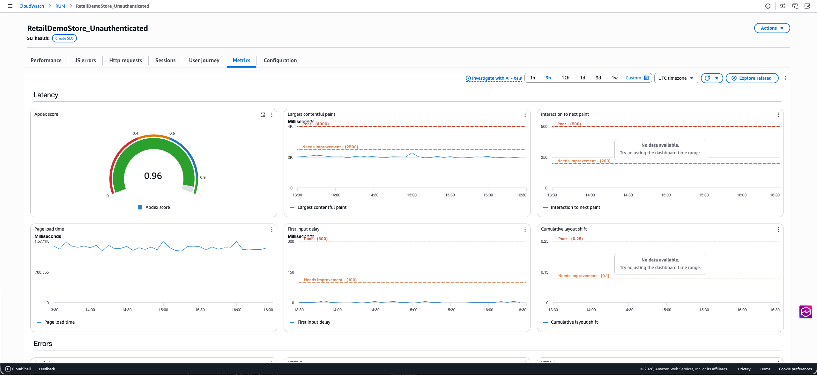
Task: Click Investigate with AI link
Action: tap(494, 78)
